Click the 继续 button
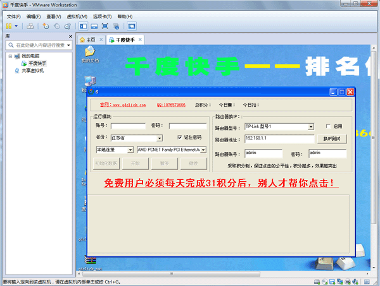This screenshot has height=286, width=380. tap(193, 164)
